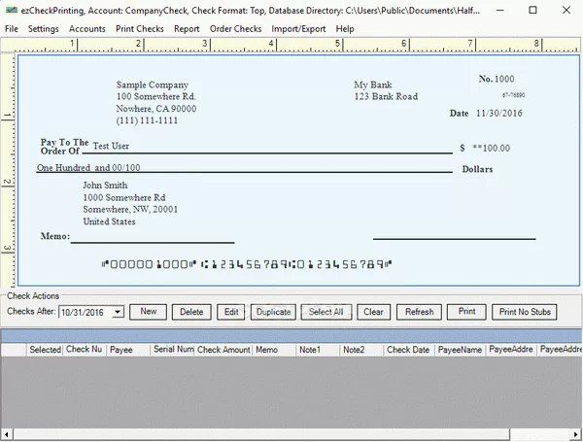The width and height of the screenshot is (583, 442).
Task: Click '123 Bank Road' on the check
Action: [x=386, y=96]
